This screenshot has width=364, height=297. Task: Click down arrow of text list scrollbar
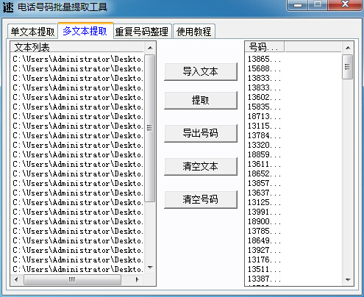coord(150,268)
